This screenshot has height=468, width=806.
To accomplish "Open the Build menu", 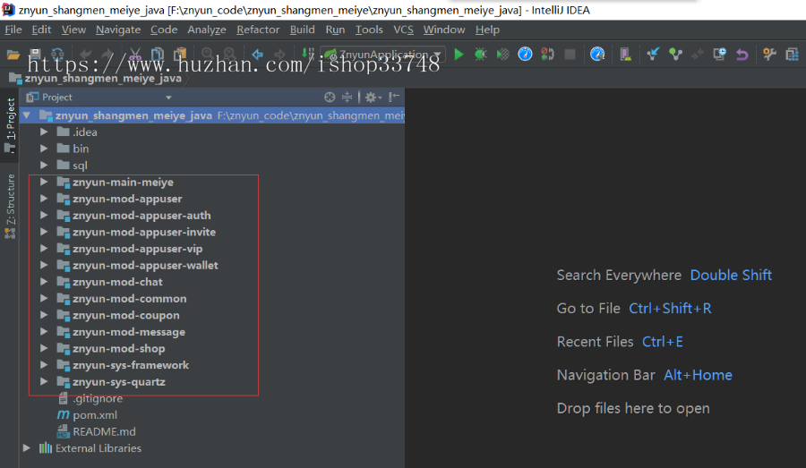I will [x=303, y=30].
